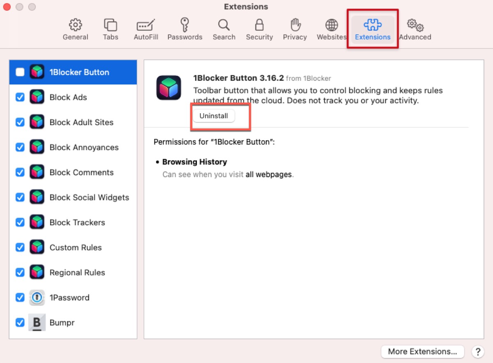
Task: Disable the 1Password extension checkbox
Action: coord(20,297)
